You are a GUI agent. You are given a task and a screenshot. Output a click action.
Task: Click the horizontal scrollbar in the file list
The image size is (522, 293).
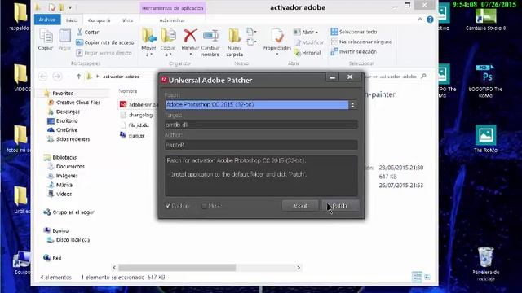(x=177, y=268)
